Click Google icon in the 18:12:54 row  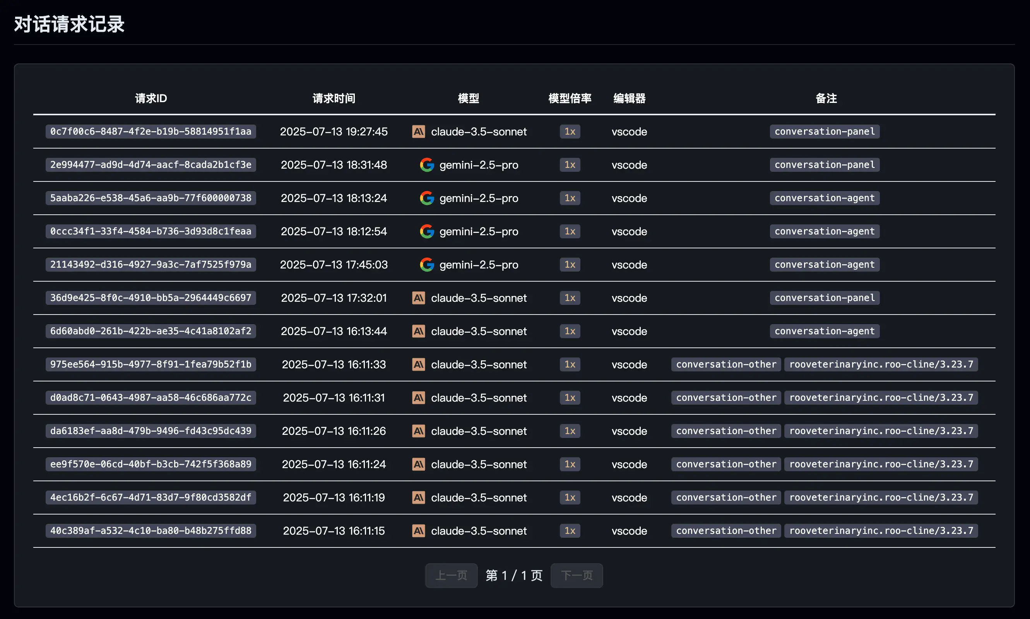427,231
